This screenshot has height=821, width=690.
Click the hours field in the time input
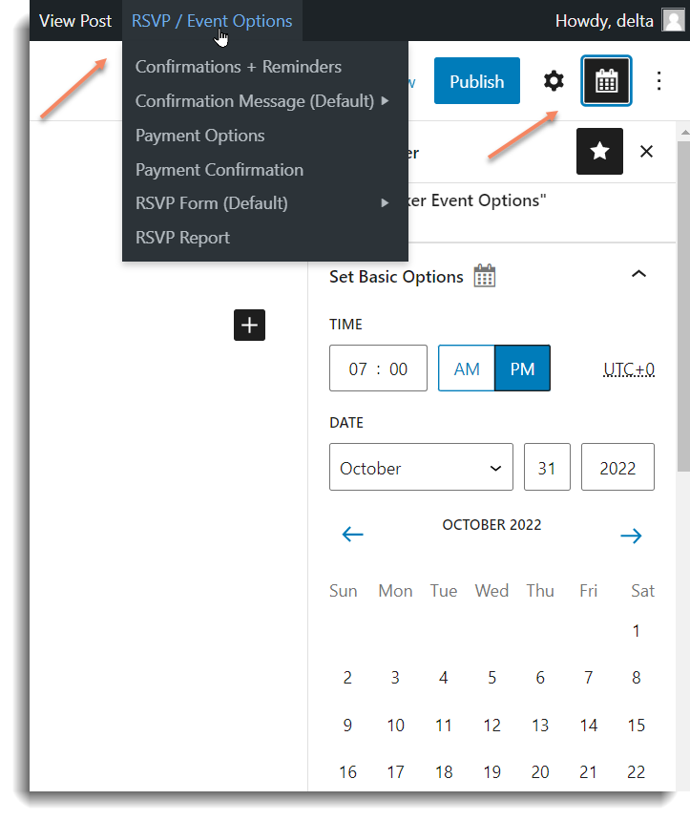point(358,369)
